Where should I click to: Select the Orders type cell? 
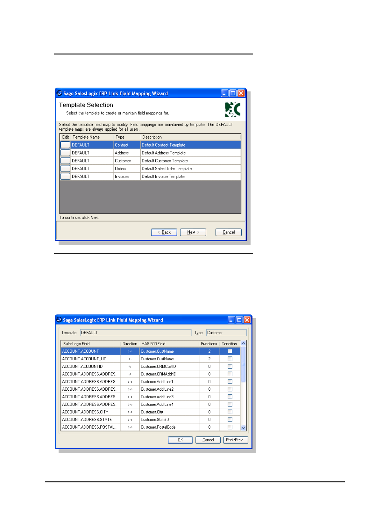point(127,169)
